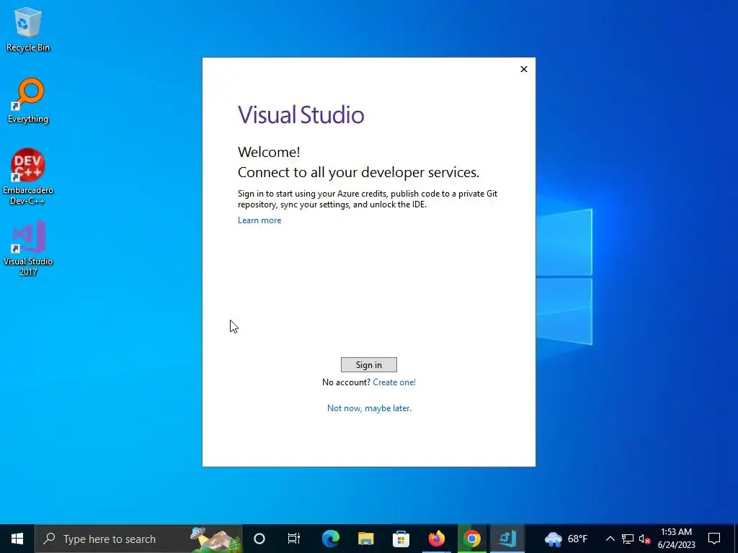Select the Embarcadero Dev-C++ desktop shortcut

point(28,177)
